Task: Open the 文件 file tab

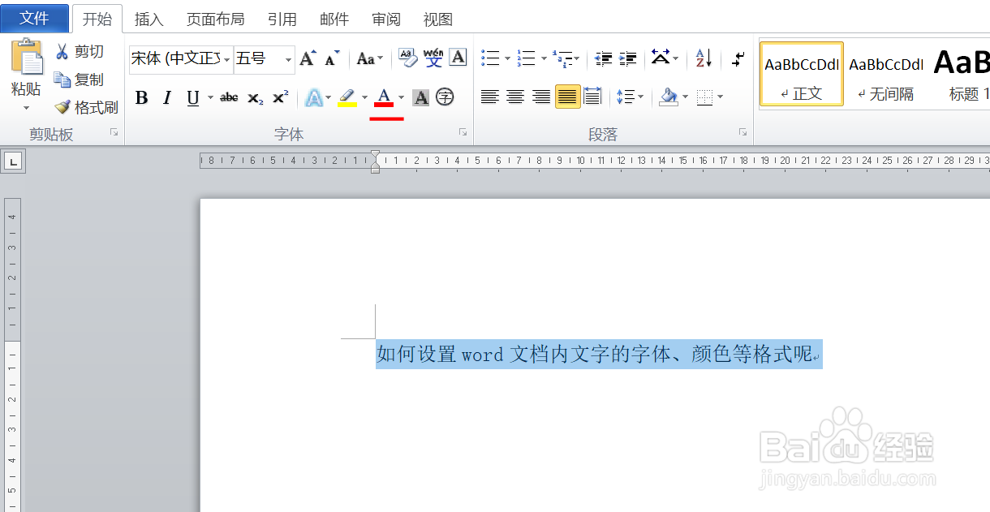Action: (x=34, y=18)
